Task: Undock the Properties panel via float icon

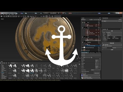Action: click(x=121, y=29)
